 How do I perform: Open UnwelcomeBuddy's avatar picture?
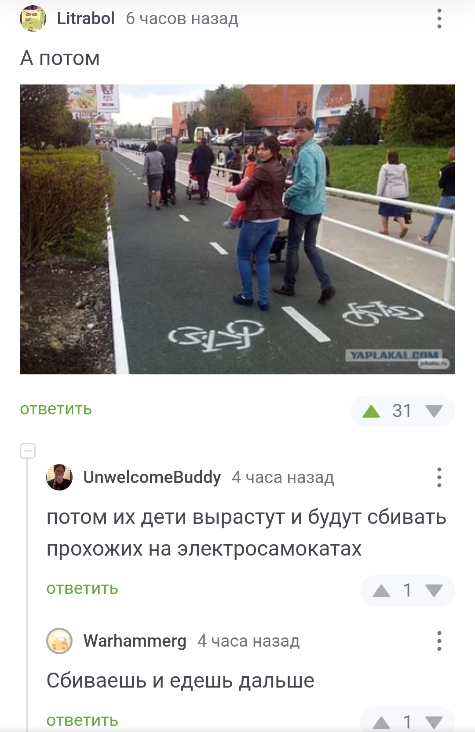59,477
